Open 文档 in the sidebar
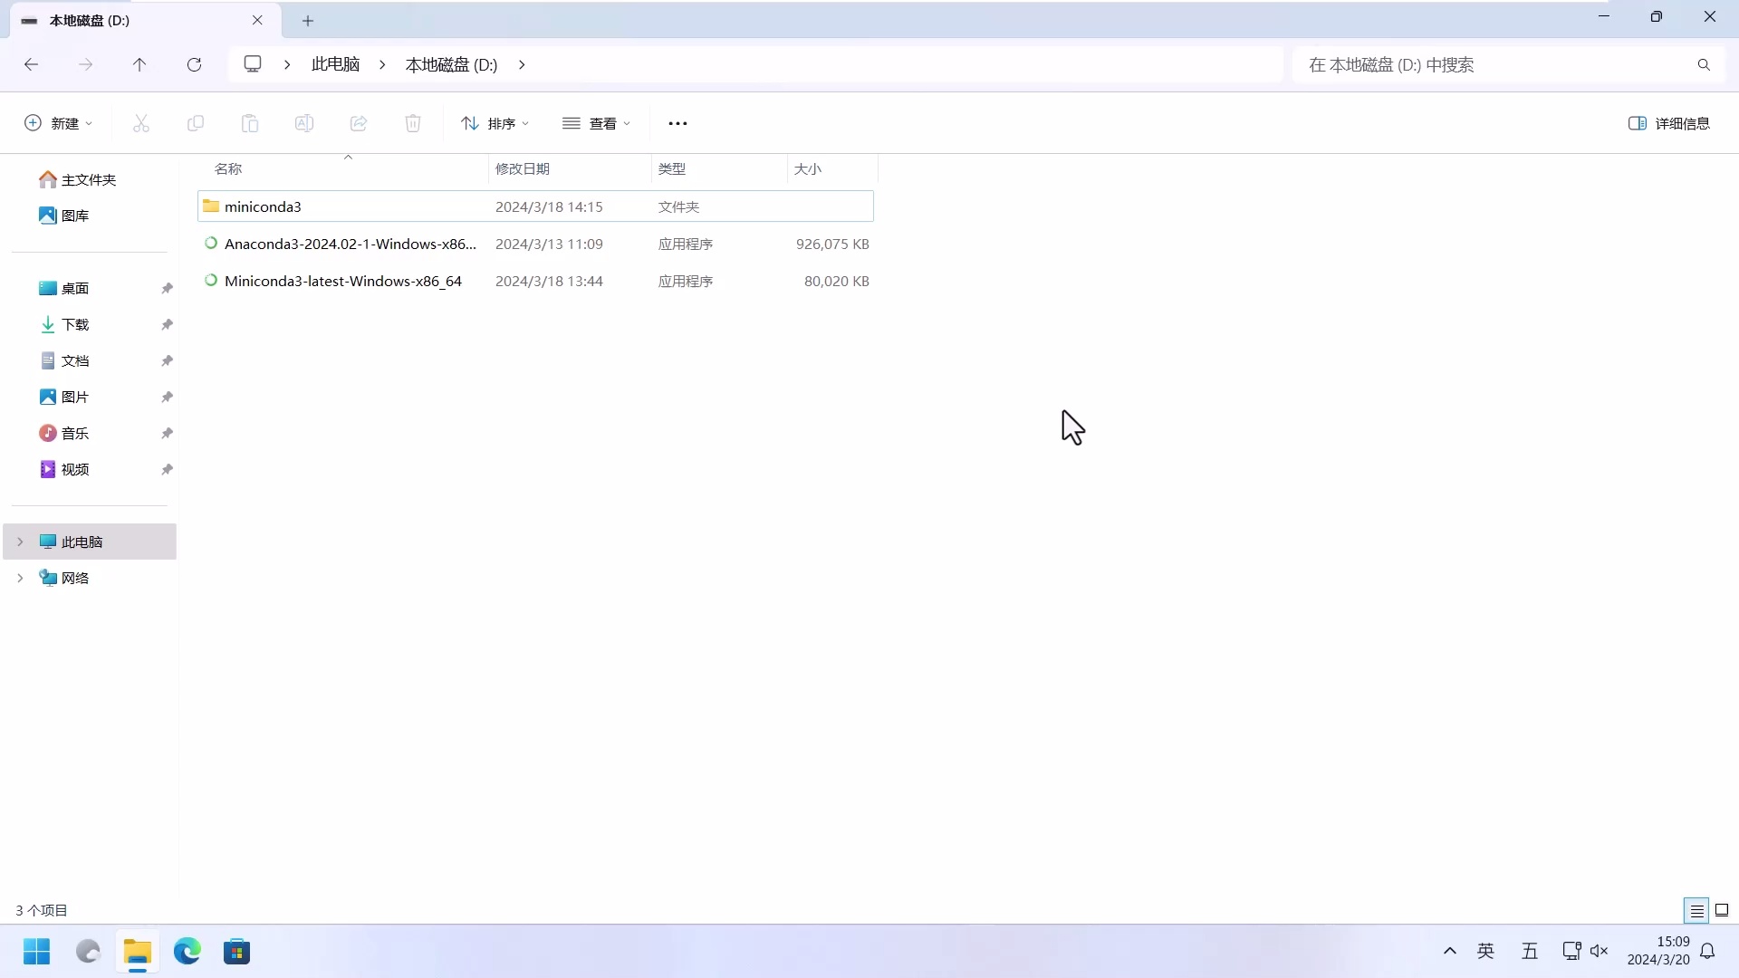 point(64,360)
